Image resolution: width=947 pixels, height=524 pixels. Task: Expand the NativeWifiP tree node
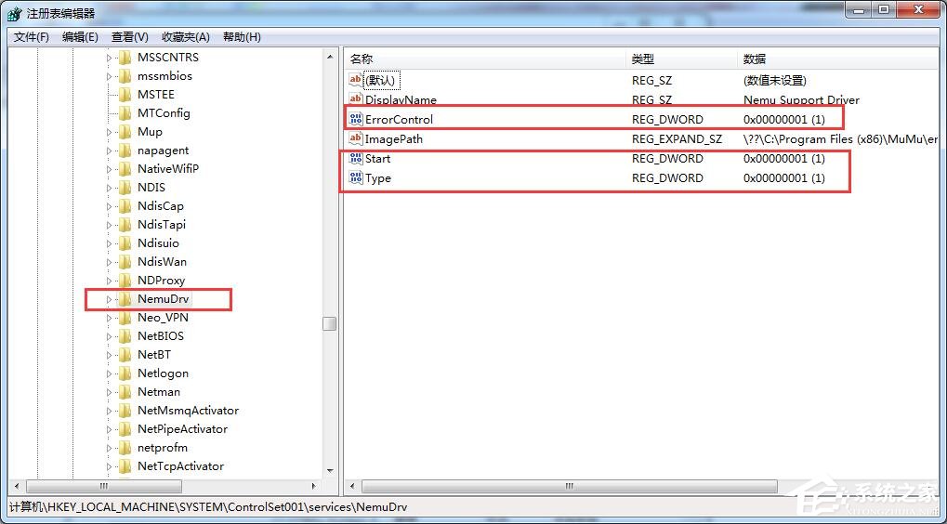[110, 170]
